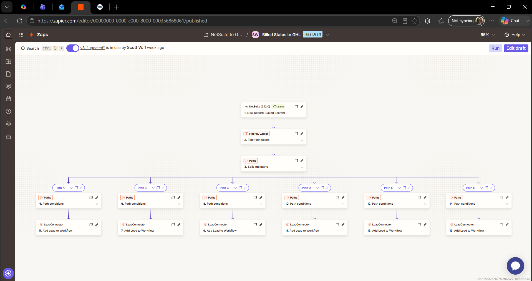Open the Zap name dropdown chevron

pyautogui.click(x=327, y=35)
